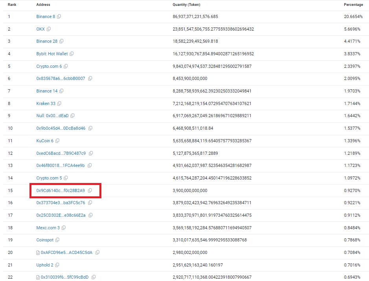This screenshot has height=281, width=369.
Task: Open the Binance 14 holder link
Action: tap(47, 91)
